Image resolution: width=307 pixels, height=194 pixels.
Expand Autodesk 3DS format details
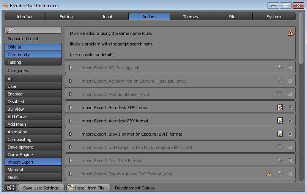click(71, 107)
